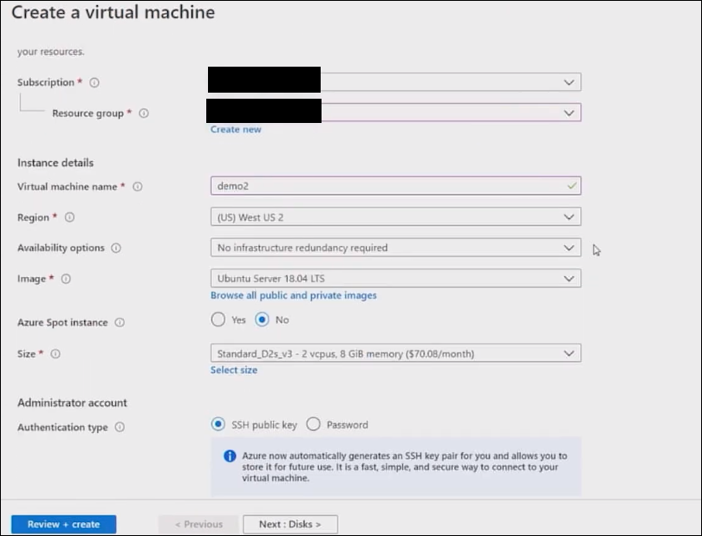Click the Azure Spot instance info icon
This screenshot has height=536, width=702.
[x=120, y=323]
